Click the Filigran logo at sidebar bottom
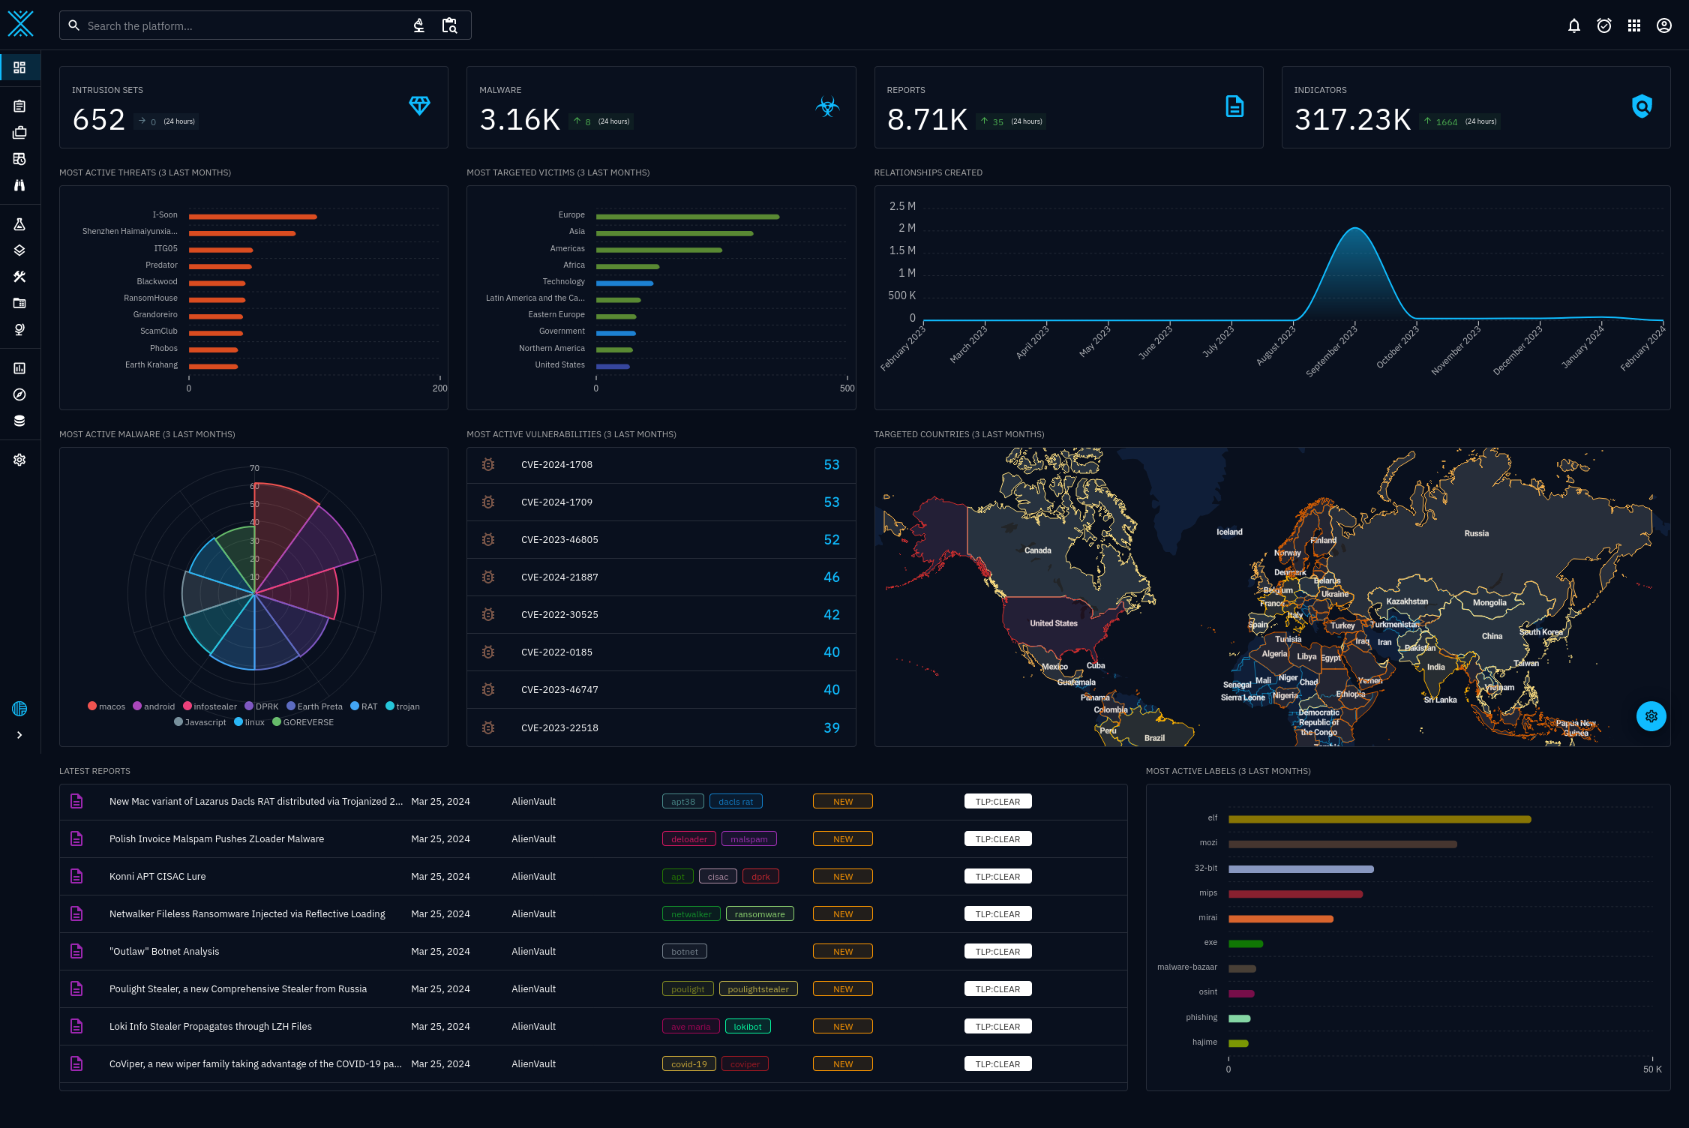 point(19,709)
